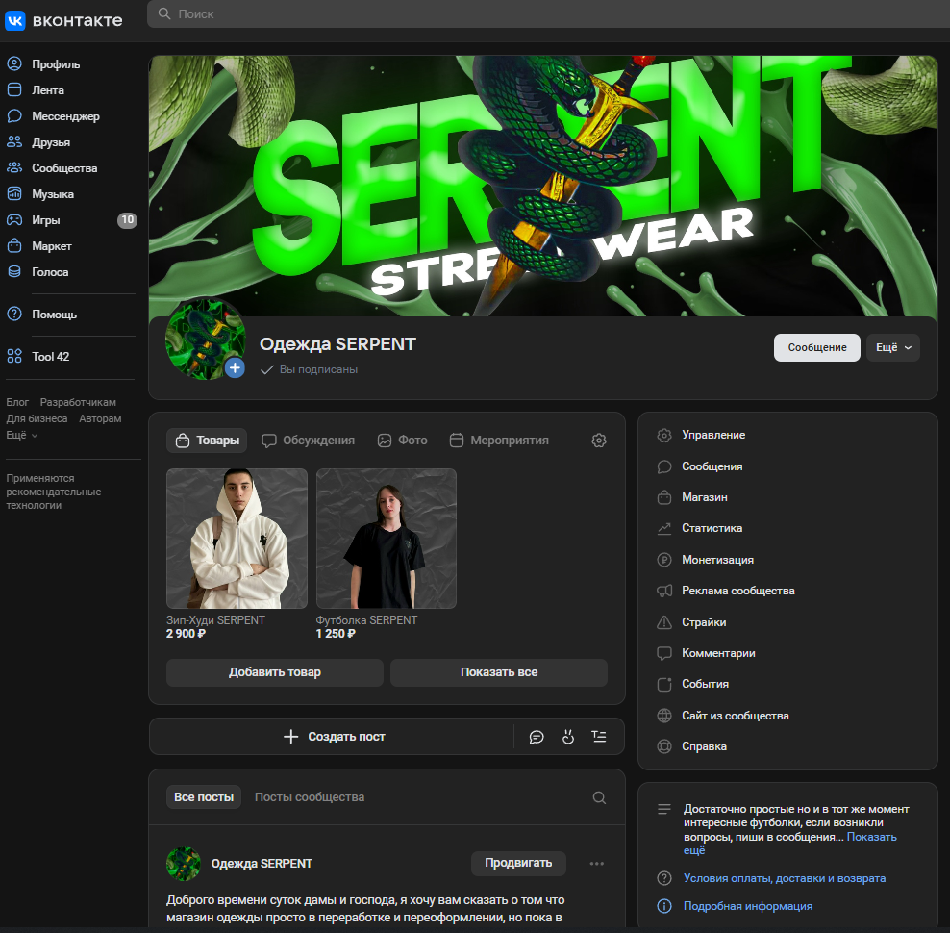Open События in right panel

[692, 684]
